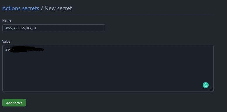Image resolution: width=227 pixels, height=112 pixels.
Task: Go back to Actions secrets list
Action: (21, 8)
